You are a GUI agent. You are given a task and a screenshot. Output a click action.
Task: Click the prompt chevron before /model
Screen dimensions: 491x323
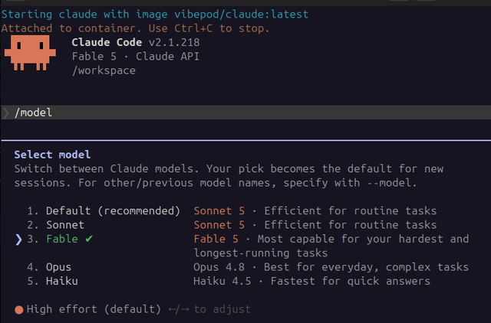pos(6,113)
